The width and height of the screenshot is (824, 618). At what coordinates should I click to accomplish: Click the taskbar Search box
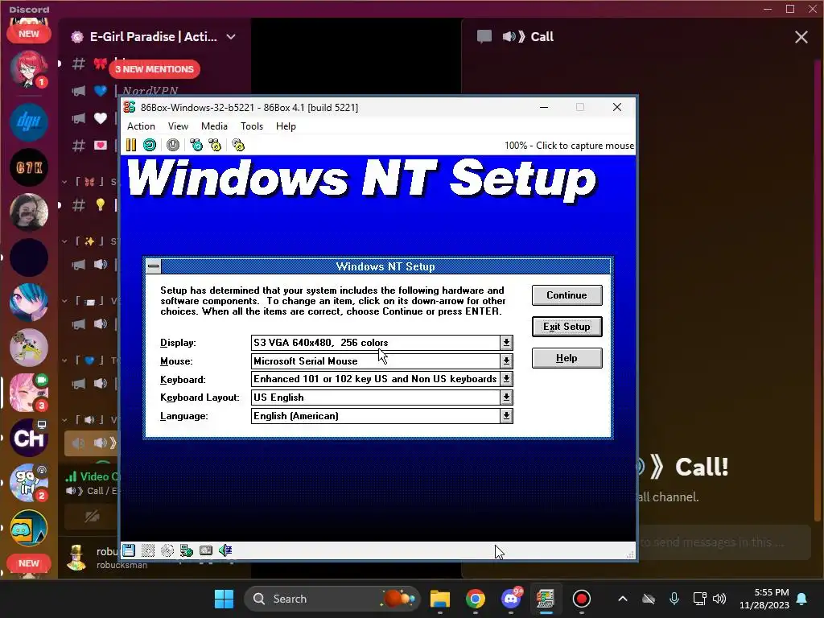point(332,599)
